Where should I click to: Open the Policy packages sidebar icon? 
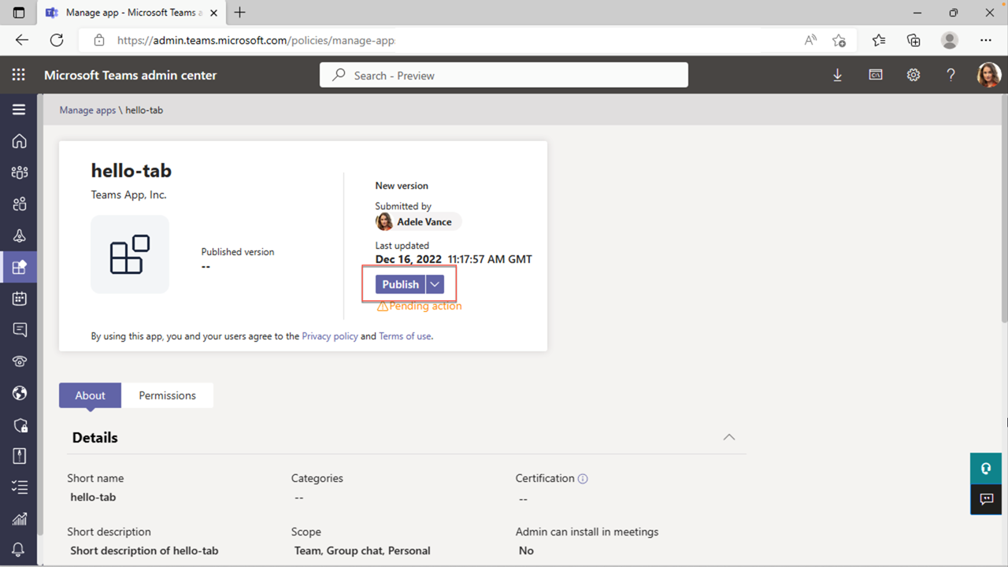coord(19,456)
